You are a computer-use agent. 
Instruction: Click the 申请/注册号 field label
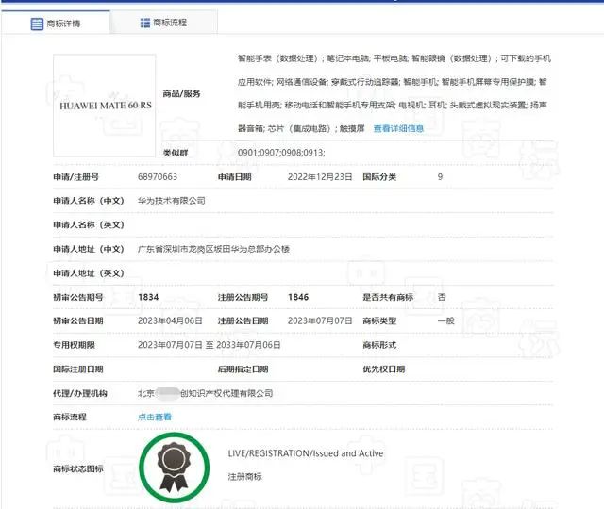[x=75, y=177]
